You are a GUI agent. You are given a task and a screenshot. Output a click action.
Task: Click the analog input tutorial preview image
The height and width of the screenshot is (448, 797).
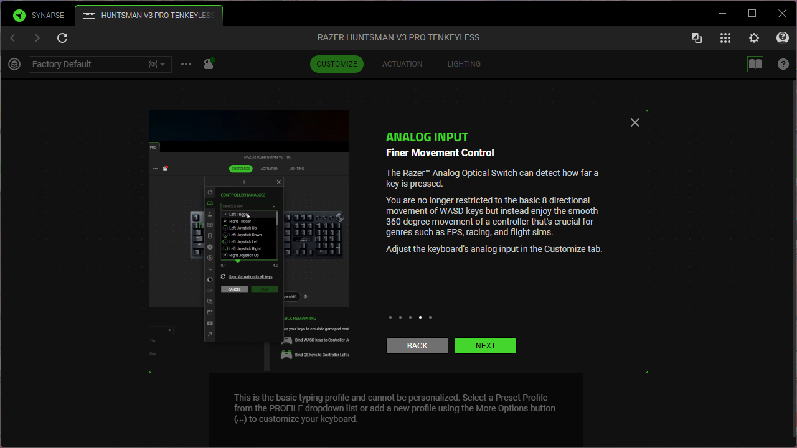click(249, 241)
